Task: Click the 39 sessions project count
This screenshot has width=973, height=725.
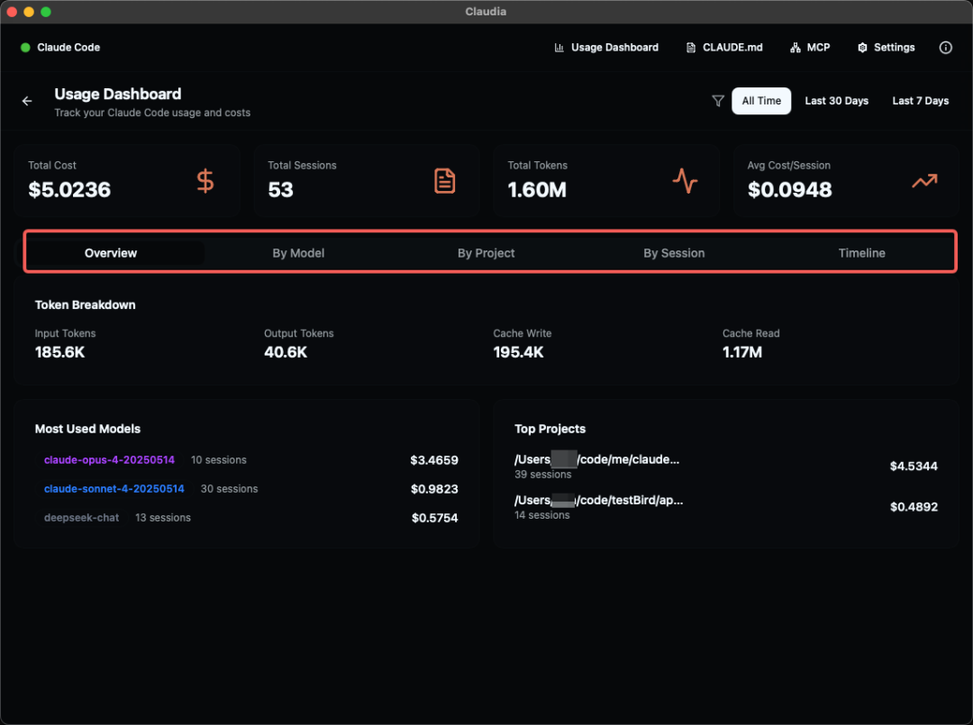Action: click(543, 475)
